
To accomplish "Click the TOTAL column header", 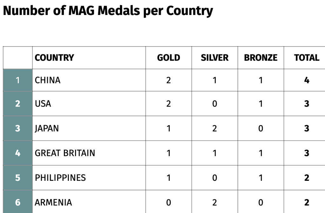I will [307, 58].
